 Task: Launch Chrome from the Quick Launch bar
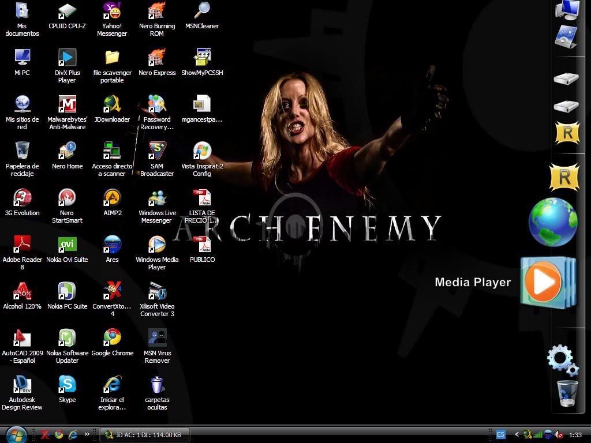tap(59, 435)
